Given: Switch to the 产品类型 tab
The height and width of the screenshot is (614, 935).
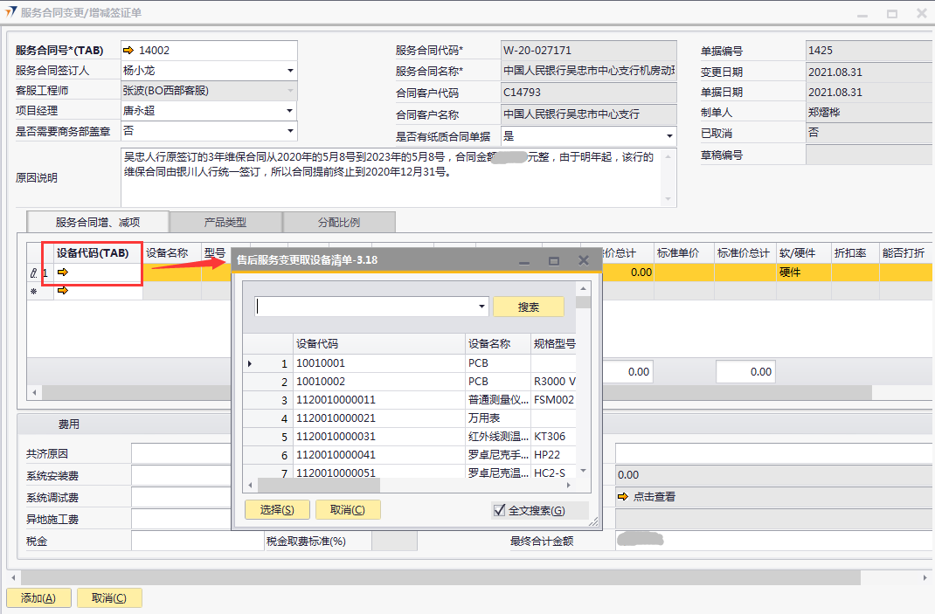Looking at the screenshot, I should click(225, 222).
